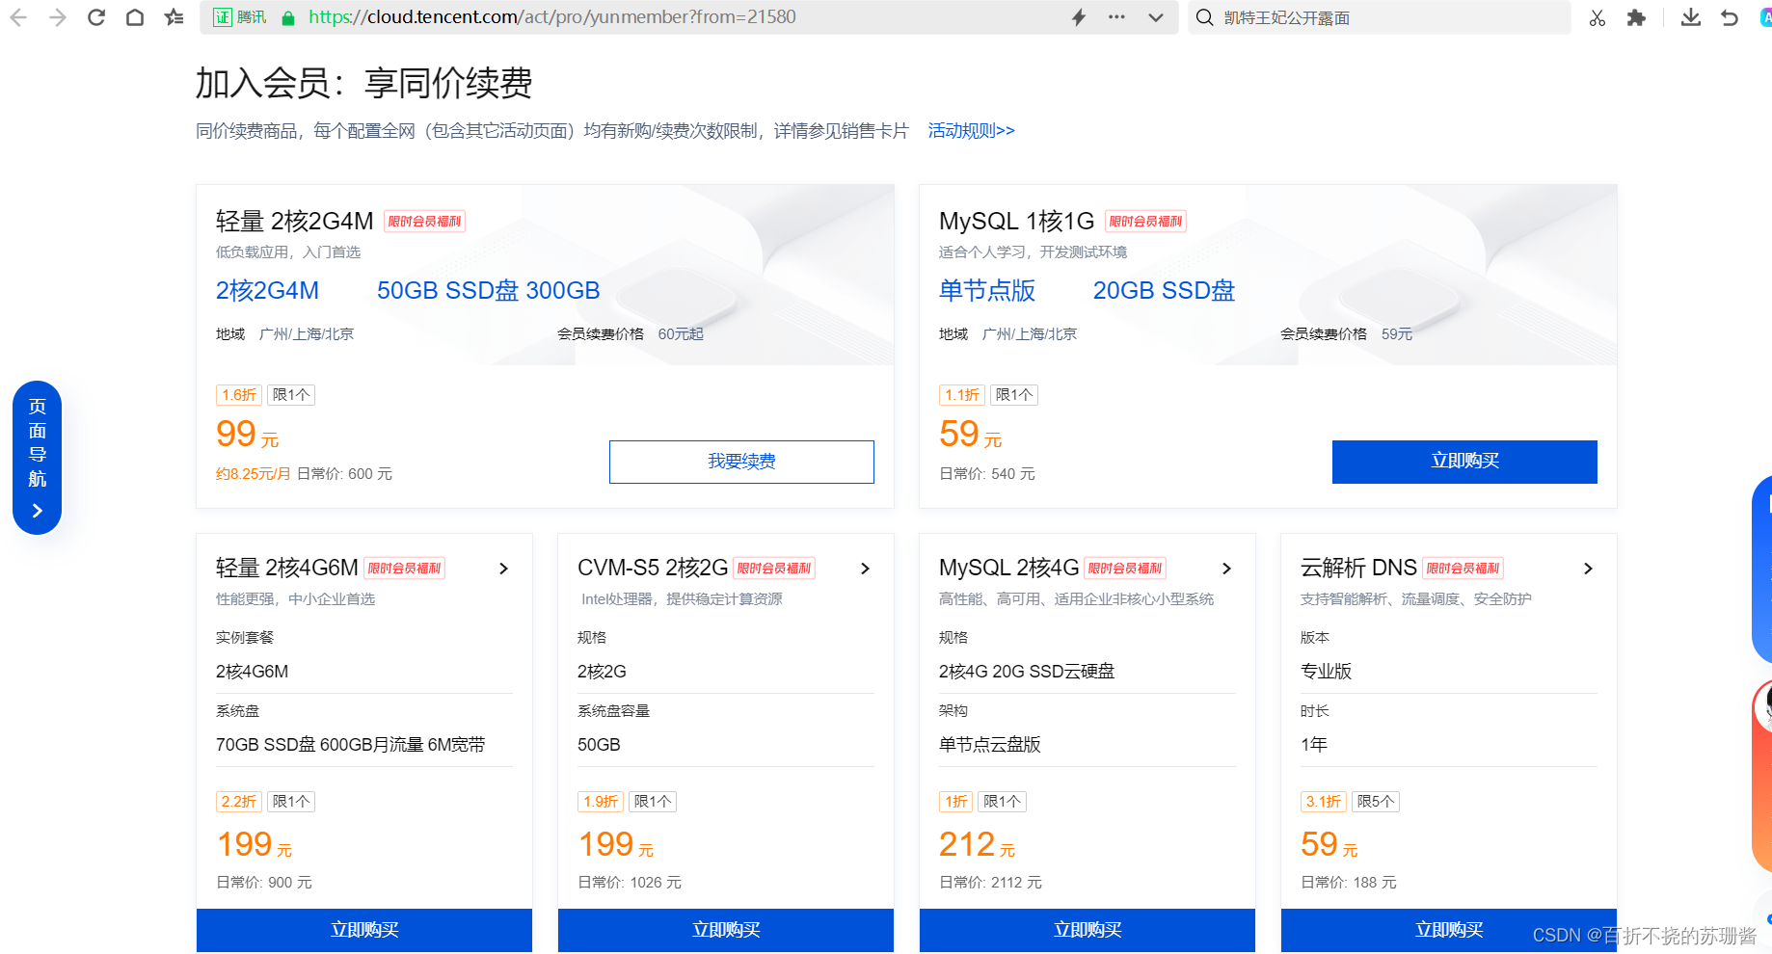1772x954 pixels.
Task: Click the 2.2折 discount badge
Action: [239, 802]
